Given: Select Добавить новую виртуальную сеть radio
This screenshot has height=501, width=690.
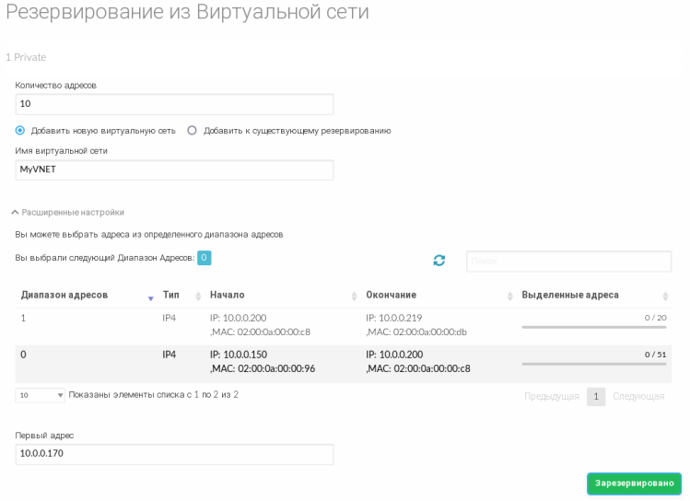Looking at the screenshot, I should coord(20,131).
